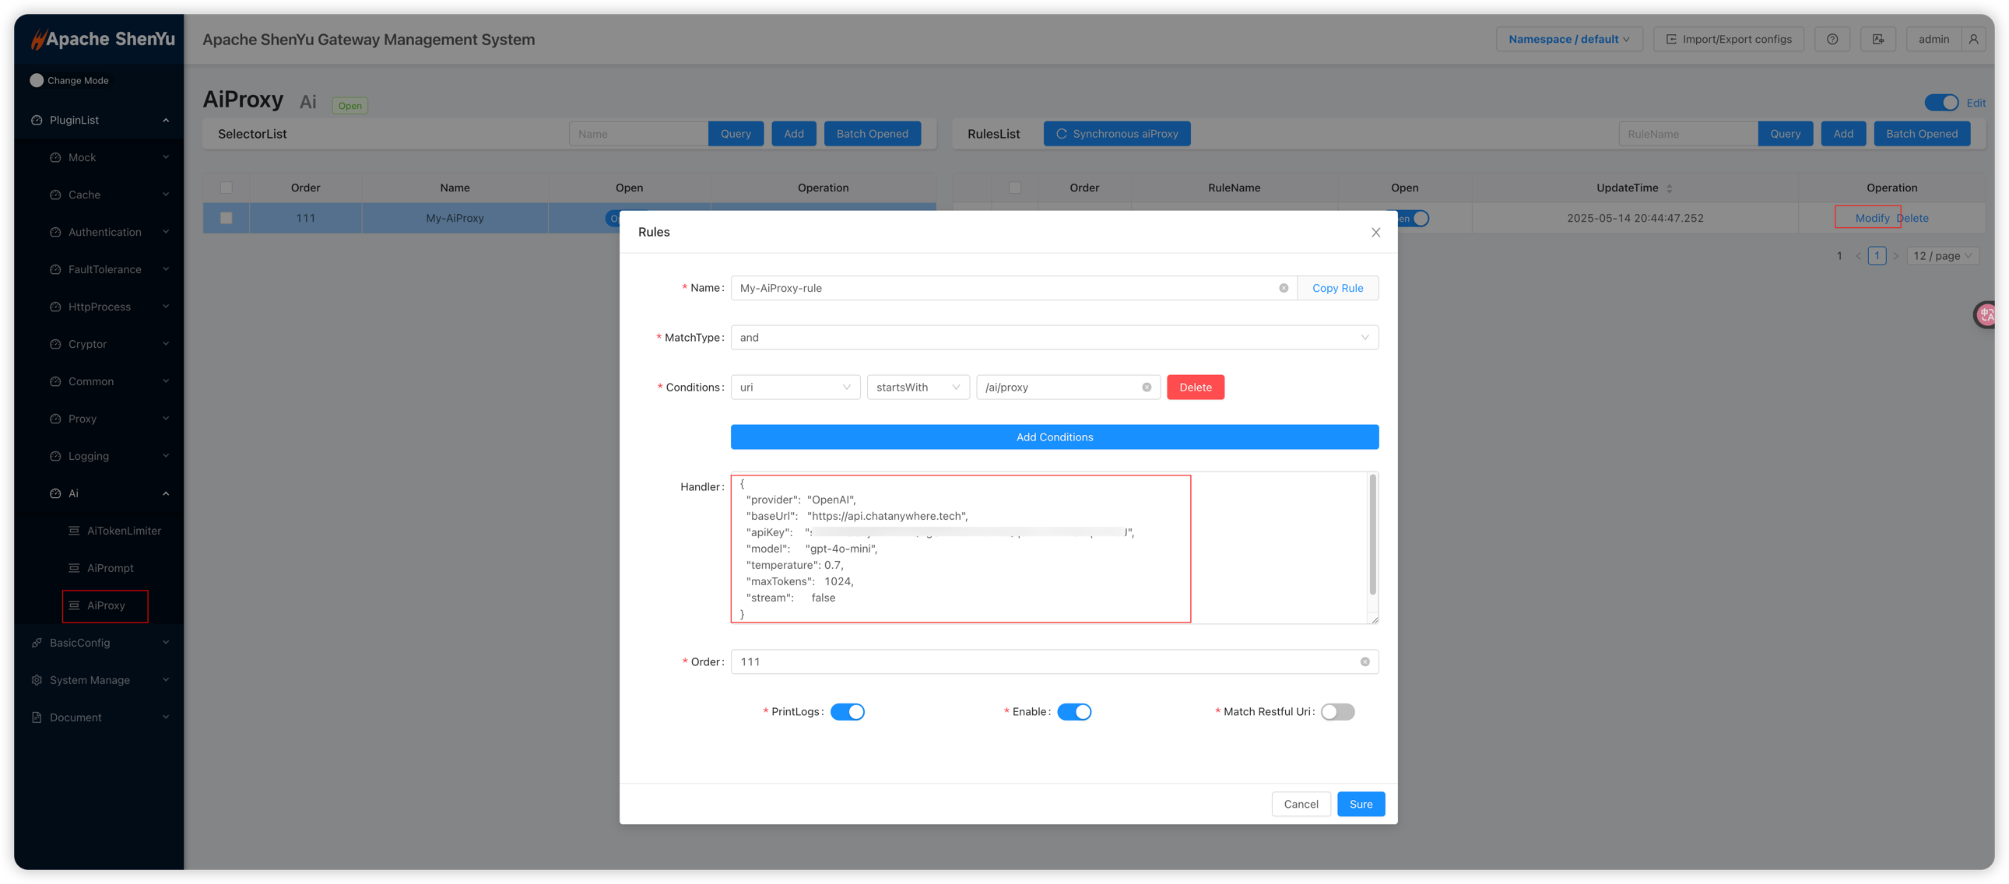Turn on Match Restful Uri switch
Image resolution: width=2009 pixels, height=884 pixels.
(x=1336, y=712)
